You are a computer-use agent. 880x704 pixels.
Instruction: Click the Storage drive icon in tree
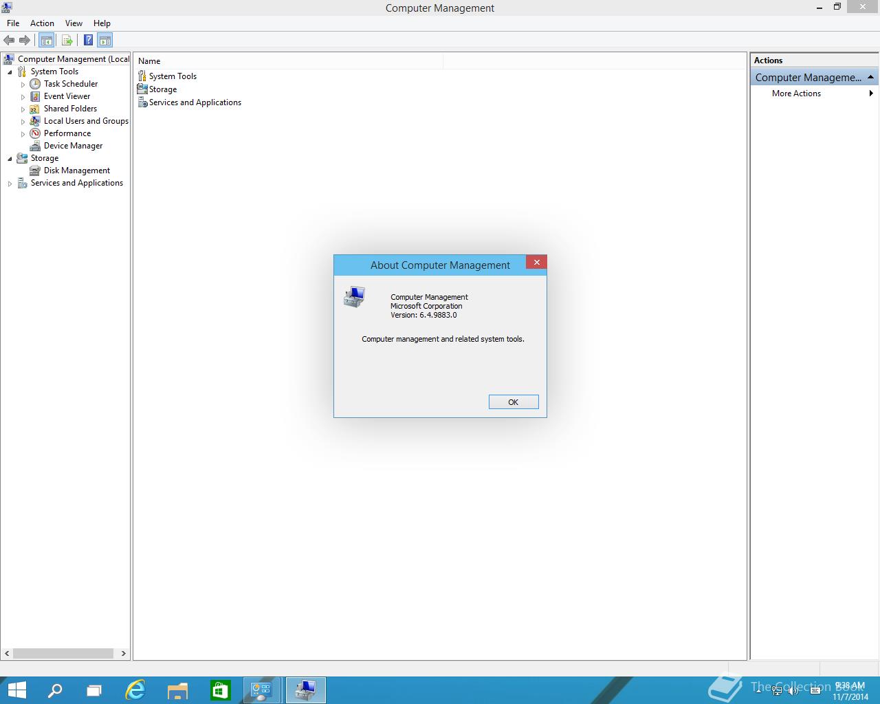(22, 158)
